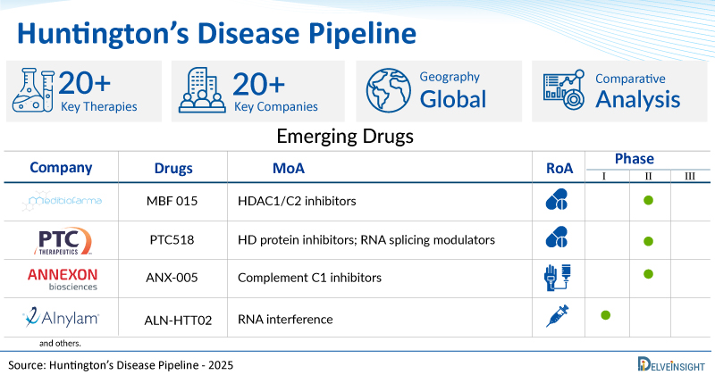This screenshot has height=375, width=715.
Task: Click the Source: Huntington's Disease Pipeline - 2025 text
Action: (x=121, y=365)
